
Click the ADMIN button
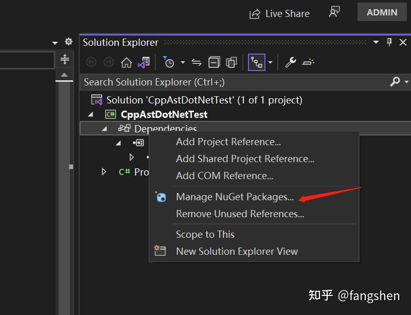coord(382,13)
